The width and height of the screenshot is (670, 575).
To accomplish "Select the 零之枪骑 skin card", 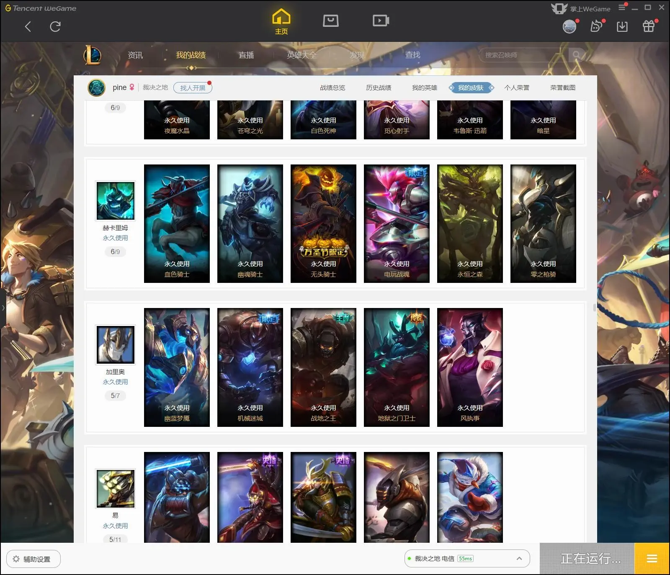I will point(543,223).
